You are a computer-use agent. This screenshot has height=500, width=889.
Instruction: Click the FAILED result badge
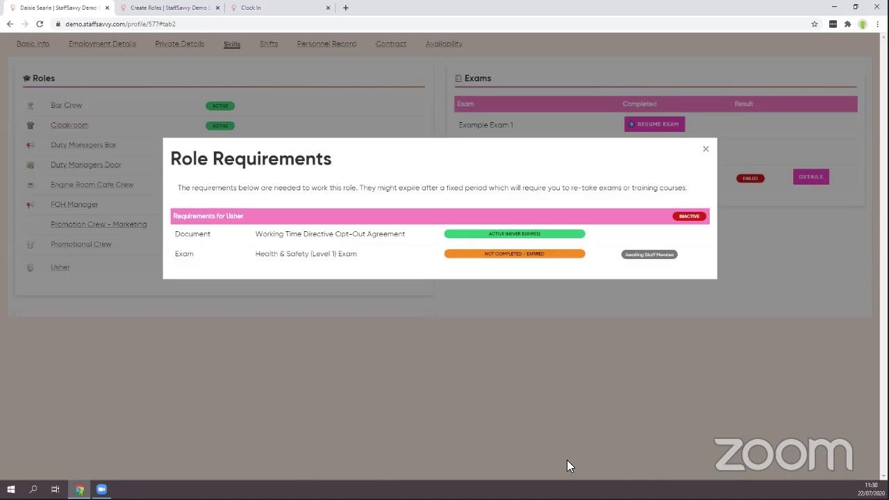point(750,178)
